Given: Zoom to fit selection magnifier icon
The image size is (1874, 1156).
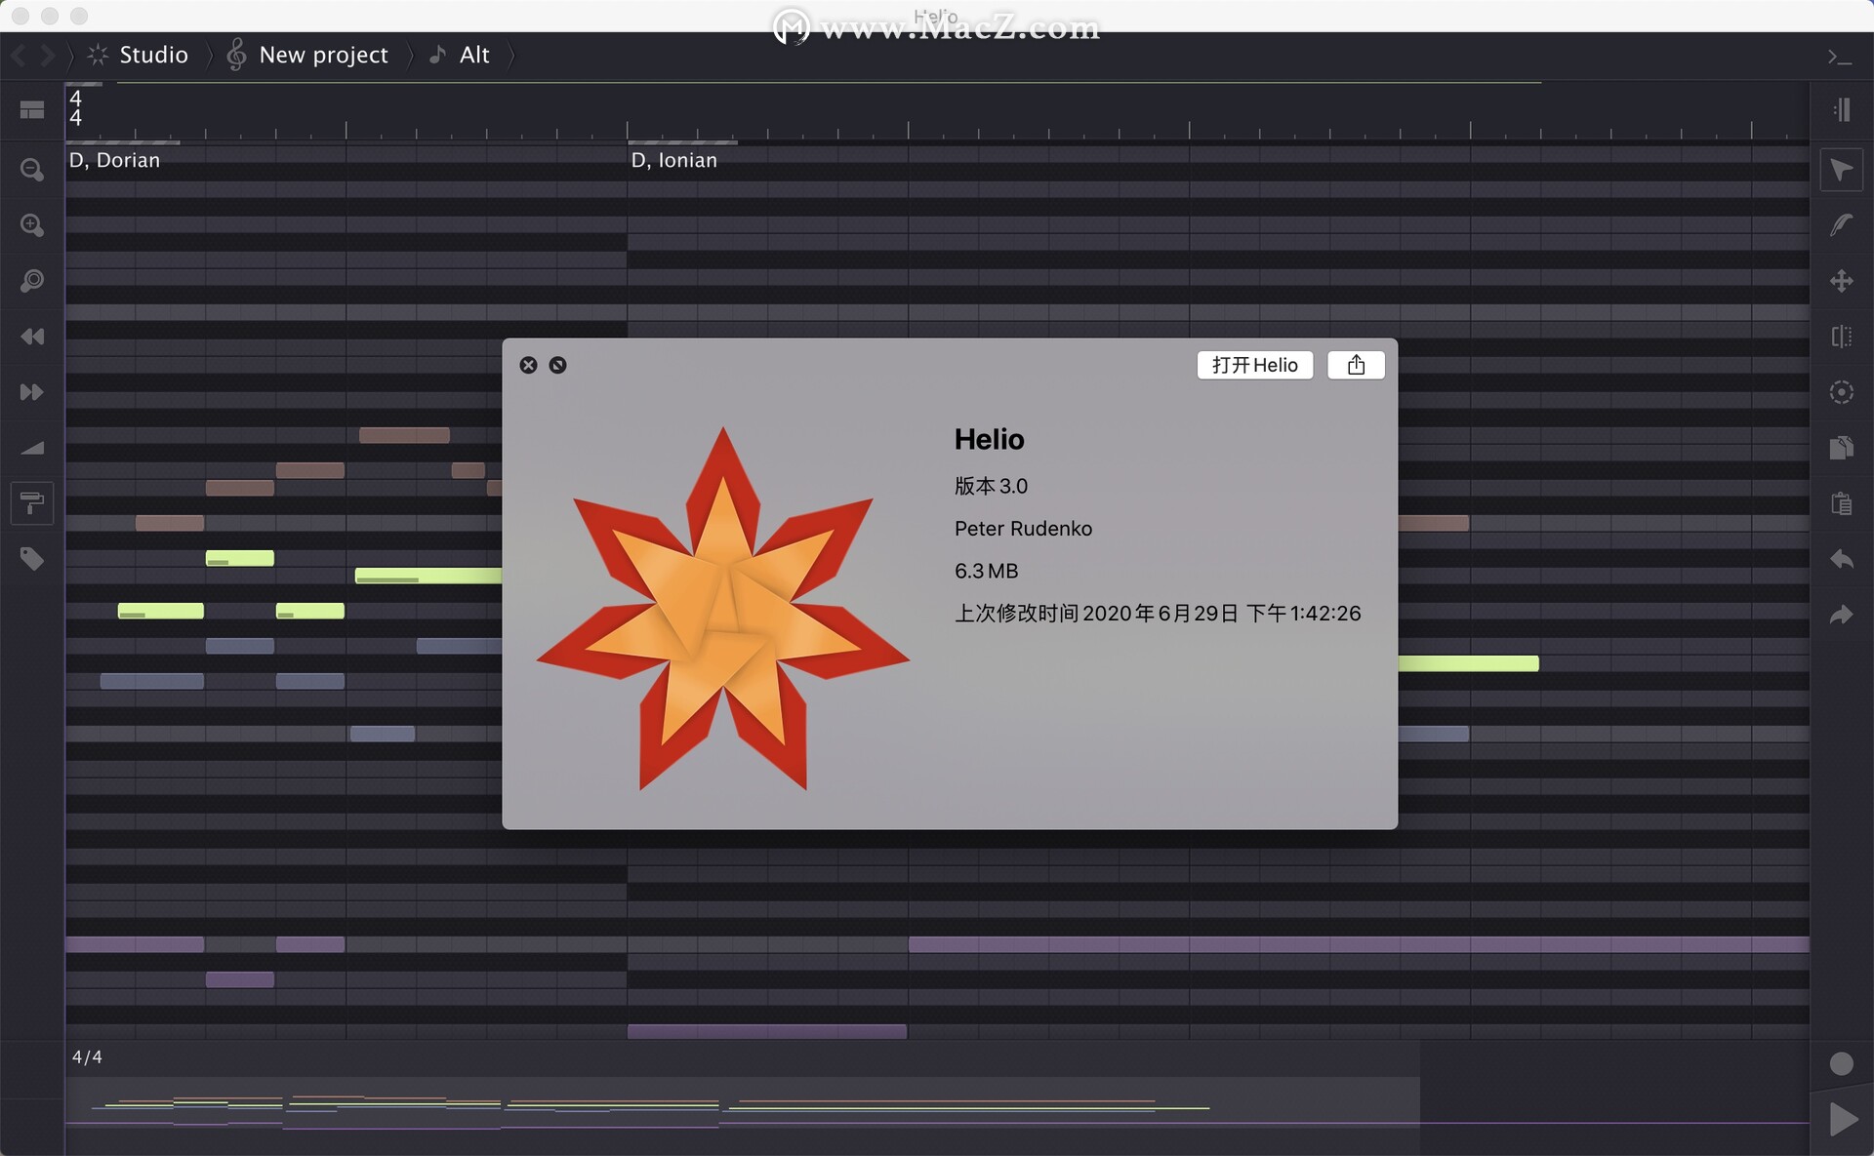Looking at the screenshot, I should 32,281.
